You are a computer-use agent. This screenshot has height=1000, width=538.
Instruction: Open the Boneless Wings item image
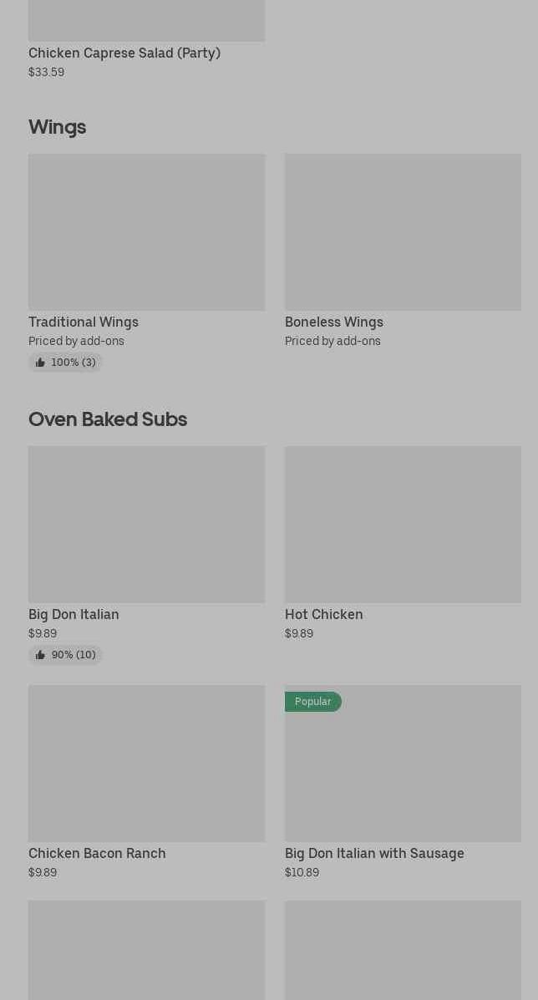click(x=403, y=232)
